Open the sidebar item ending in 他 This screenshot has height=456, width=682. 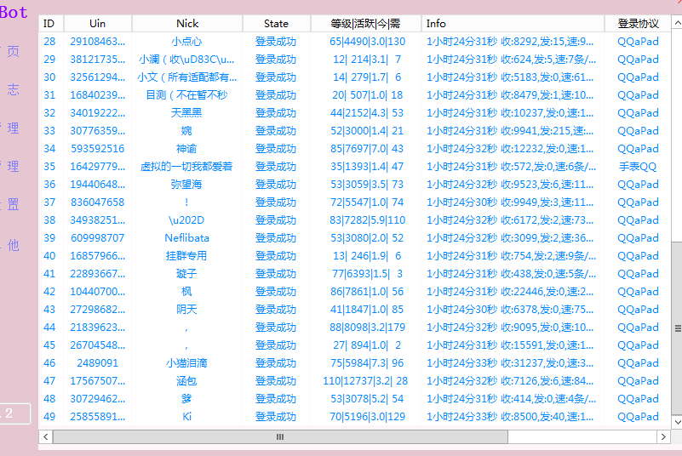pos(13,245)
